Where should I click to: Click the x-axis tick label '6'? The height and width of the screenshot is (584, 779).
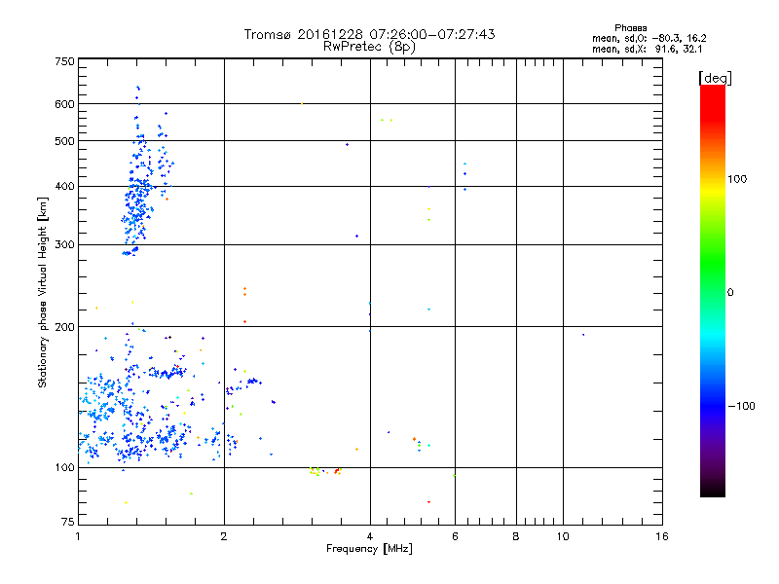pyautogui.click(x=455, y=536)
